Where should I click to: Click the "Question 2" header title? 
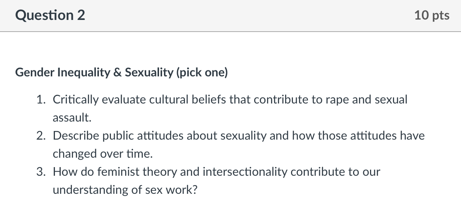[50, 15]
